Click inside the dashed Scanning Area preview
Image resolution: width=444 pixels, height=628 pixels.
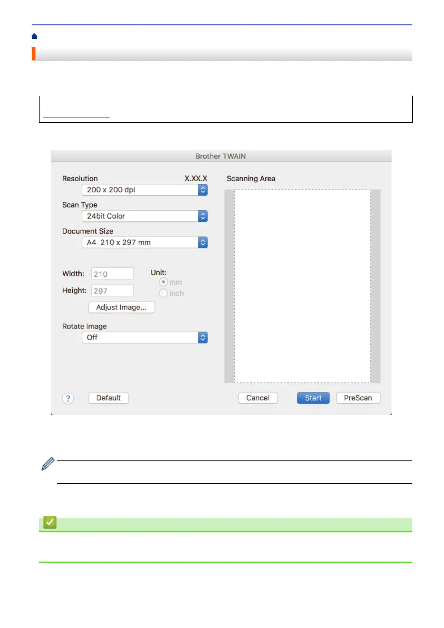click(x=302, y=286)
